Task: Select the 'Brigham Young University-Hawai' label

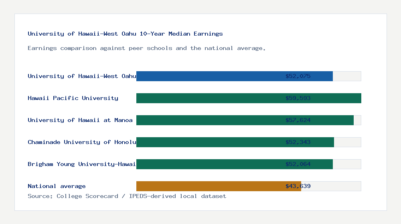Action: [x=82, y=164]
